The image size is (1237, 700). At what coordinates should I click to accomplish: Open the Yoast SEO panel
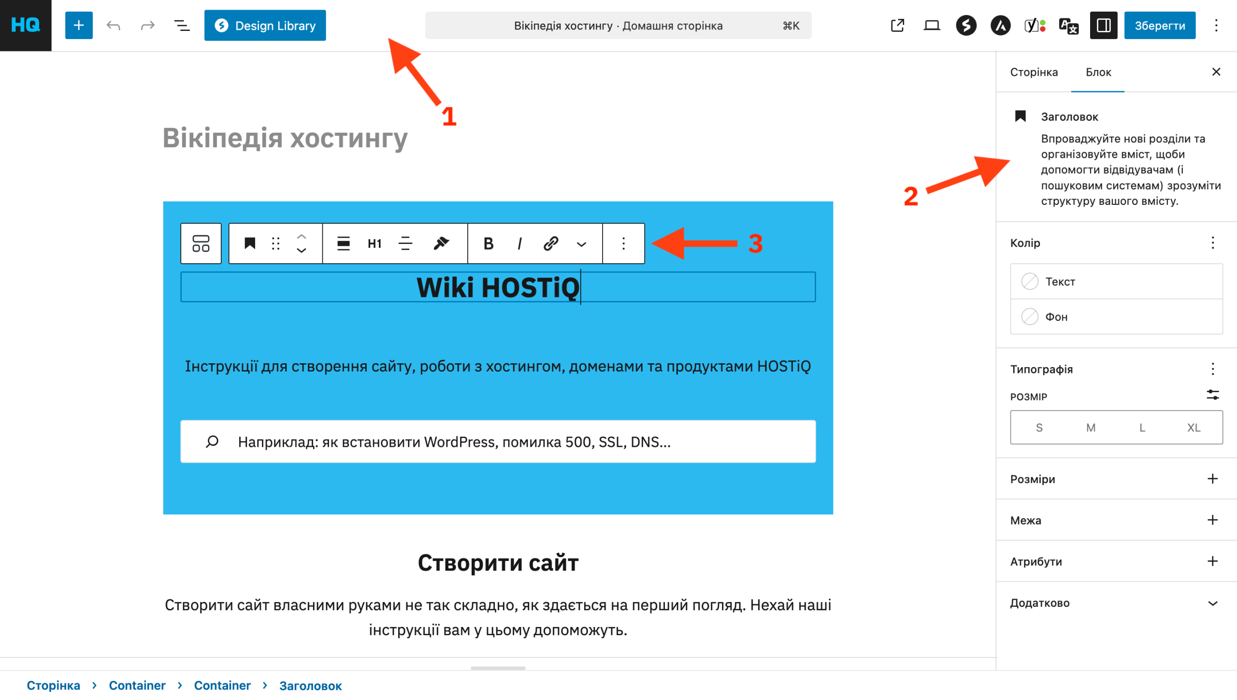coord(1035,25)
